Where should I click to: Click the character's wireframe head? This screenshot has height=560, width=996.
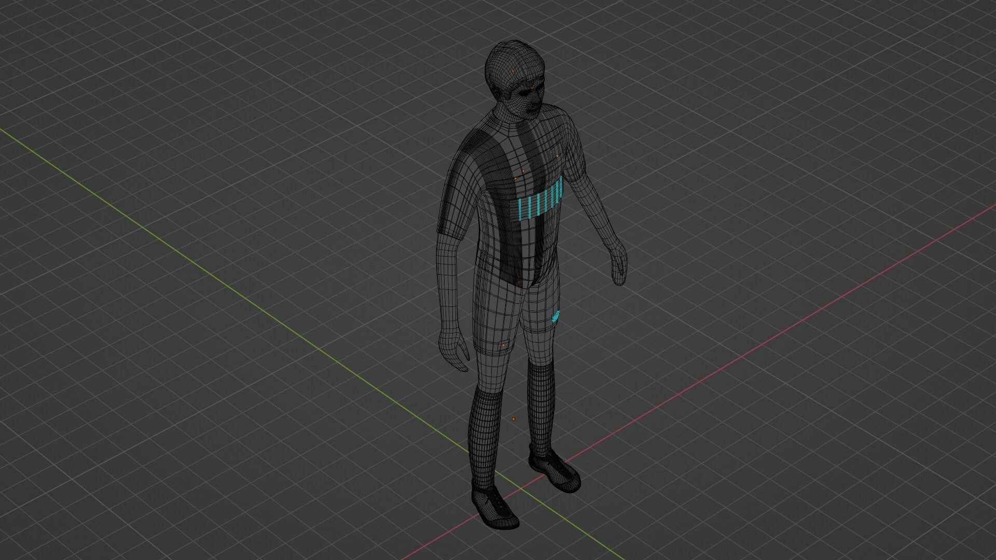(515, 79)
